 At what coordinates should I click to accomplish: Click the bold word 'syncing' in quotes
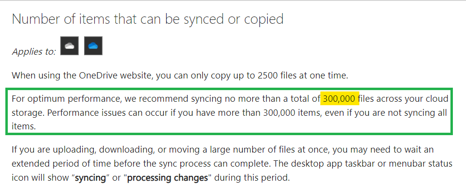(x=90, y=178)
